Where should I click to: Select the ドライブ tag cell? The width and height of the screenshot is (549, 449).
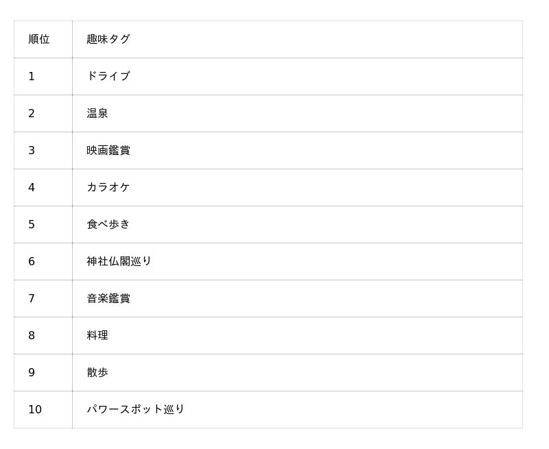108,76
